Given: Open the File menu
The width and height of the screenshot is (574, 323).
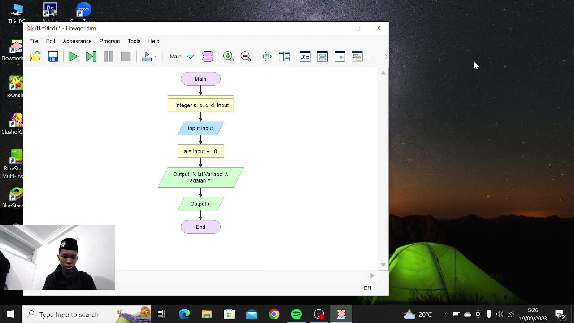Looking at the screenshot, I should pos(34,41).
